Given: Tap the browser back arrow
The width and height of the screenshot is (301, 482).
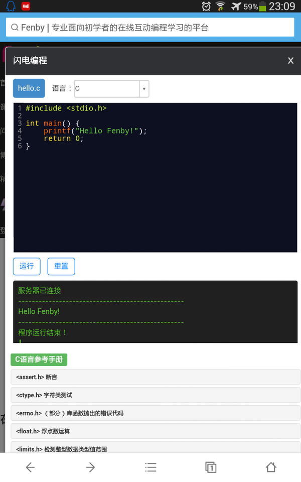Looking at the screenshot, I should click(30, 467).
